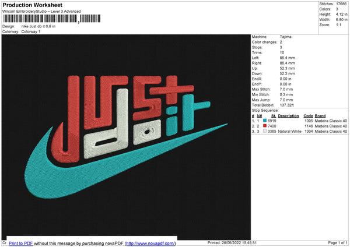Click the embroidery design preview image
Image resolution: width=350 pixels, height=247 pixels.
pyautogui.click(x=126, y=137)
